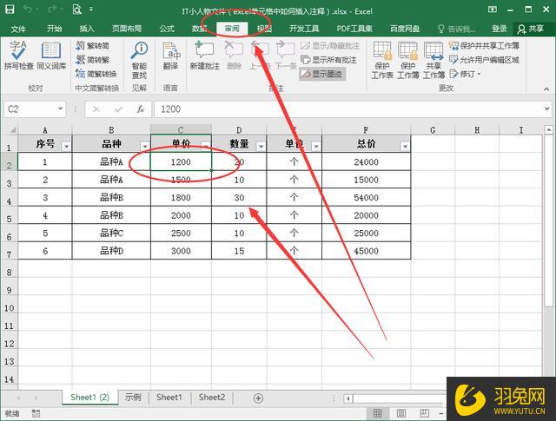Open the 品种 filter dropdown
Image resolution: width=556 pixels, height=421 pixels.
(145, 147)
